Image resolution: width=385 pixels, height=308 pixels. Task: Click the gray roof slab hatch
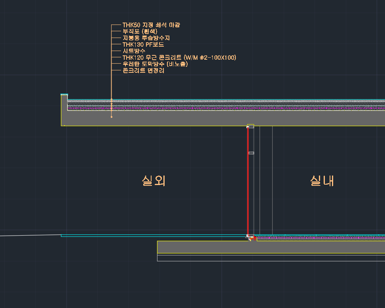point(222,118)
